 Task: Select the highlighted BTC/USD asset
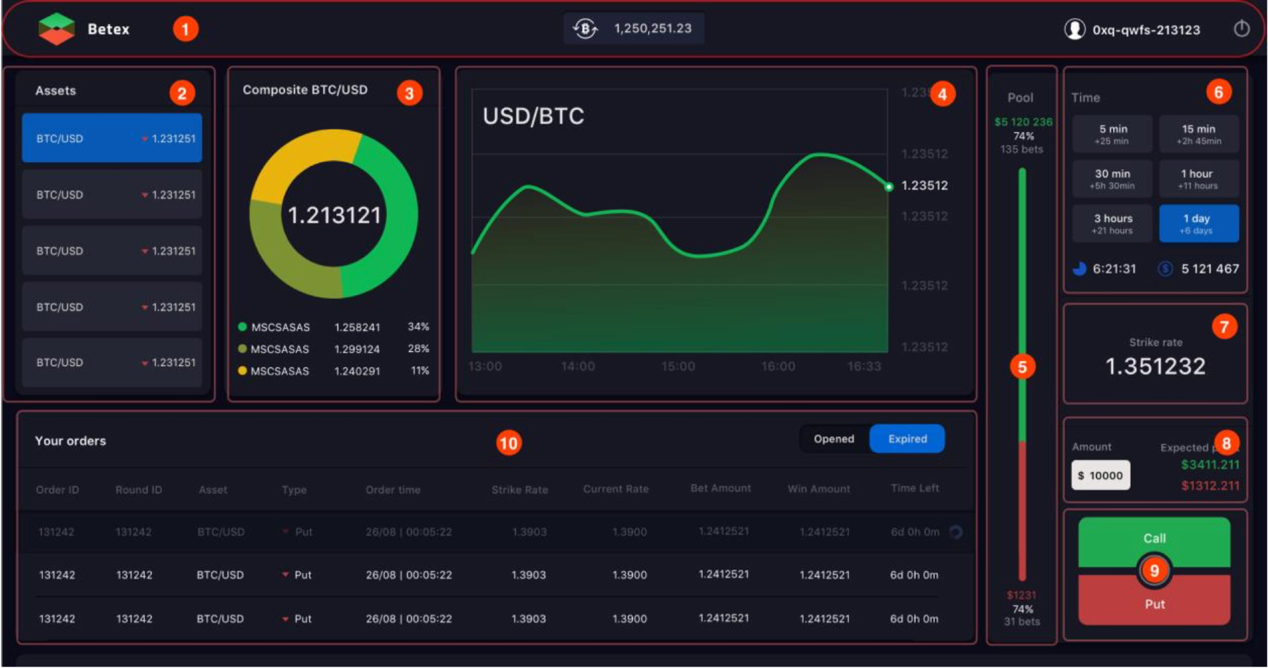point(112,138)
